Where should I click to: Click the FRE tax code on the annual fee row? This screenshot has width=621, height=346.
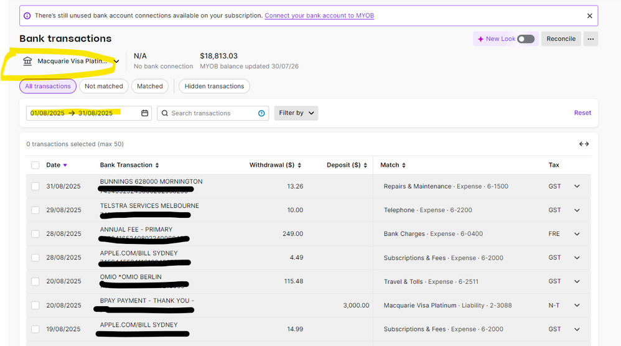(554, 233)
